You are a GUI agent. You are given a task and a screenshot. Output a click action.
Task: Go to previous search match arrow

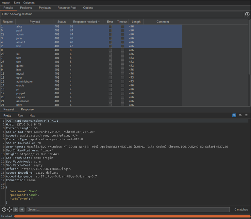click(x=16, y=210)
